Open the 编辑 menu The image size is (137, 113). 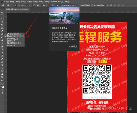pyautogui.click(x=12, y=2)
